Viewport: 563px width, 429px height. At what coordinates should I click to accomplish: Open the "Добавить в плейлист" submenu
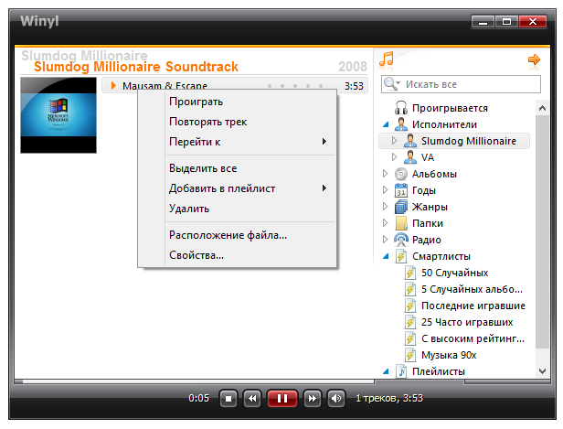237,188
